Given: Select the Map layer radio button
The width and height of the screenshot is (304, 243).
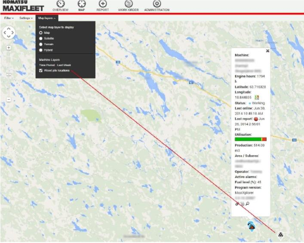Looking at the screenshot, I should [41, 33].
